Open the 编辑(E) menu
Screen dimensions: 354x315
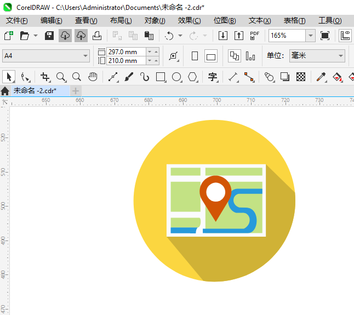[x=52, y=20]
